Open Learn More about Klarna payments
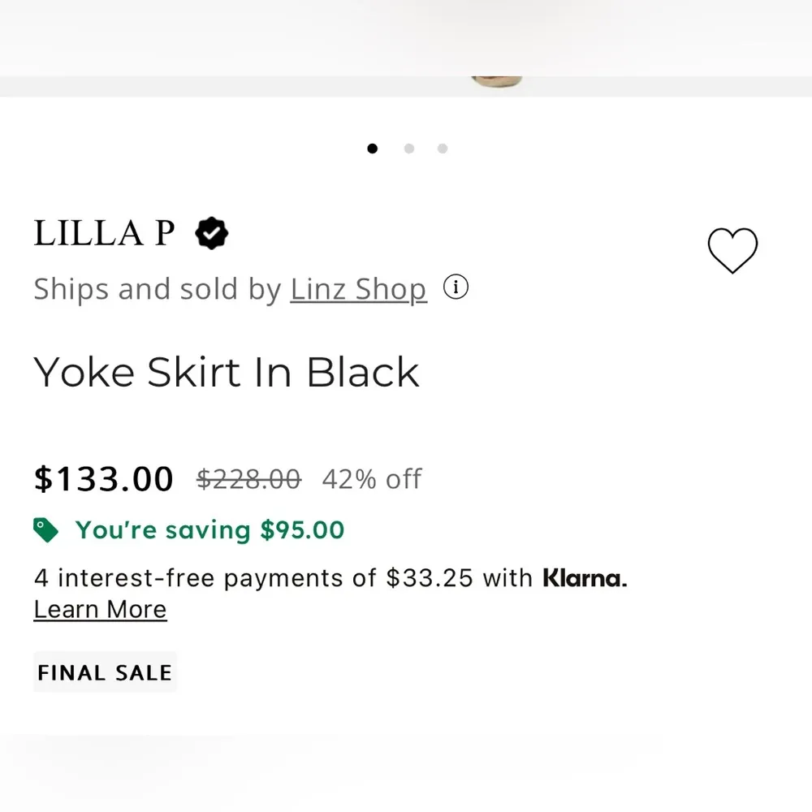This screenshot has height=812, width=812. tap(100, 609)
